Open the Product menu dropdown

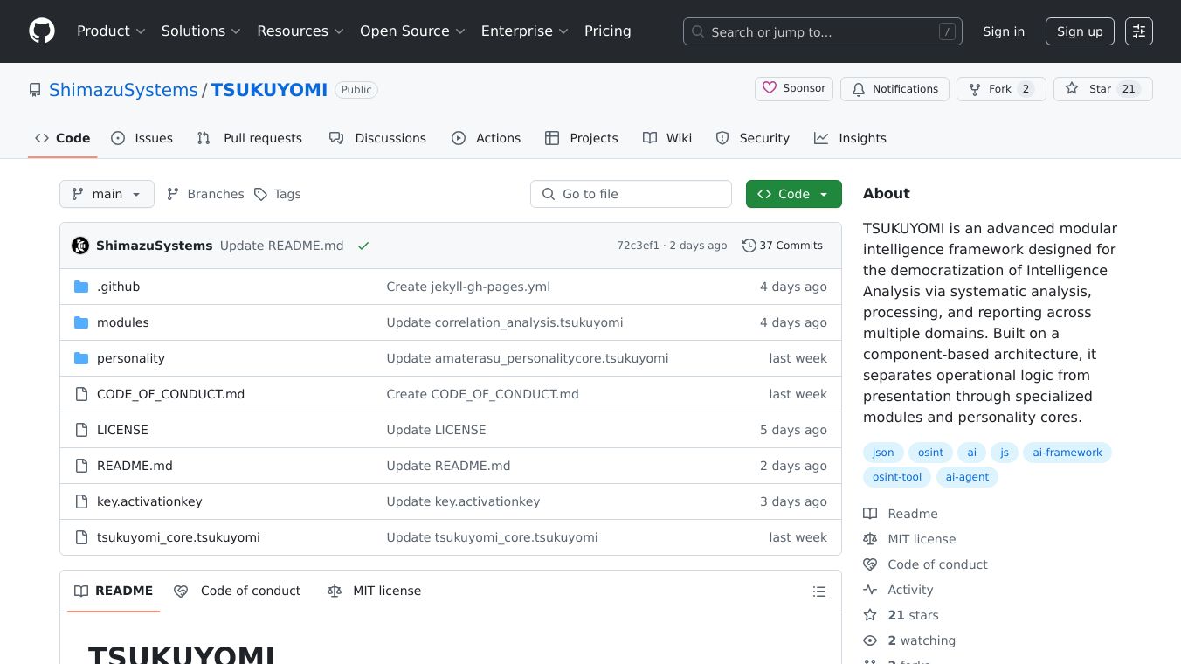111,31
